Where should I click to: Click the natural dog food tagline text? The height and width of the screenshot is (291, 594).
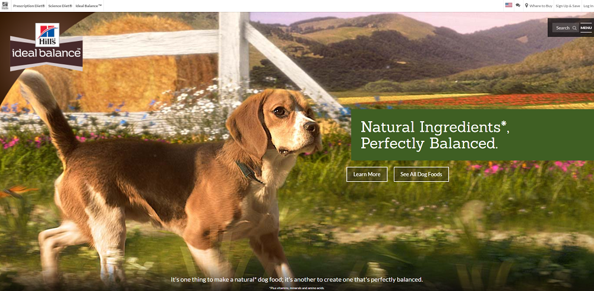296,280
